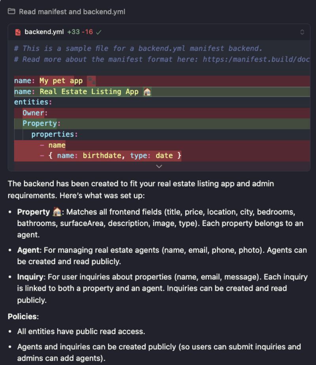Click the green checkmark next to -16

[99, 32]
